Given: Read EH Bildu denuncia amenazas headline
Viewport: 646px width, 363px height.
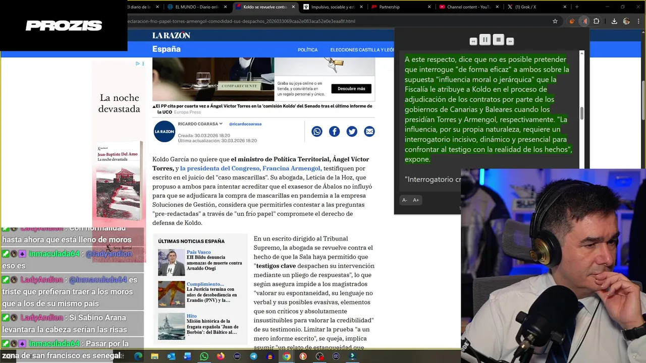Looking at the screenshot, I should click(x=214, y=263).
